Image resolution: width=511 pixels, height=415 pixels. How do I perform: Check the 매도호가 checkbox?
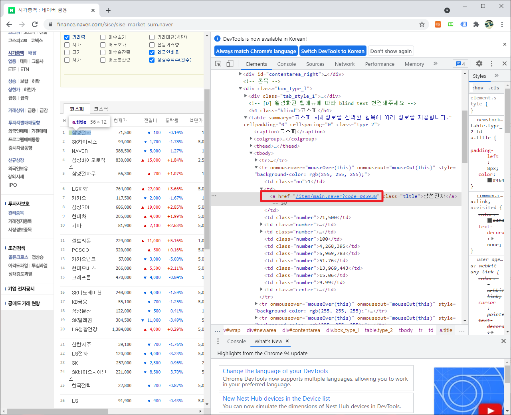(x=103, y=45)
